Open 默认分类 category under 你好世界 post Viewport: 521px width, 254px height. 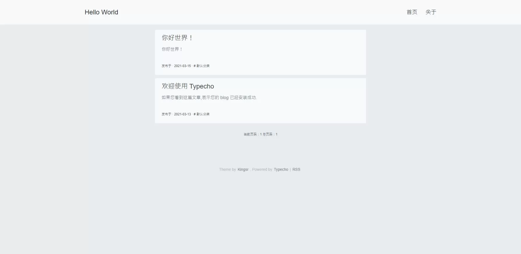pyautogui.click(x=203, y=66)
